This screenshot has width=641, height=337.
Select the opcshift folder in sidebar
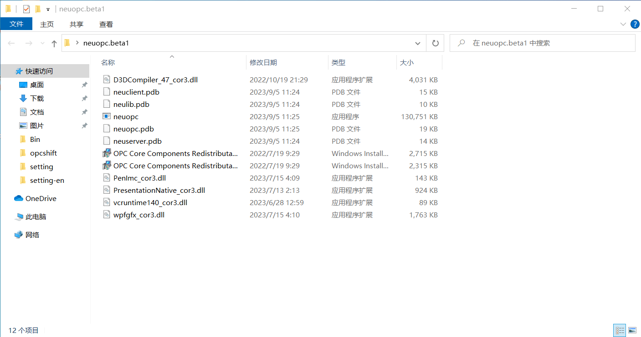point(43,153)
